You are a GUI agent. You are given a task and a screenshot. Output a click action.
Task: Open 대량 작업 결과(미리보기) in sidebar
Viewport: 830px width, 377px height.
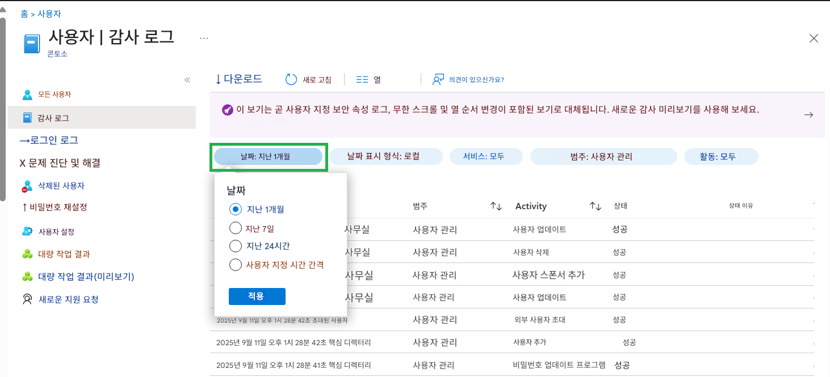pyautogui.click(x=86, y=277)
